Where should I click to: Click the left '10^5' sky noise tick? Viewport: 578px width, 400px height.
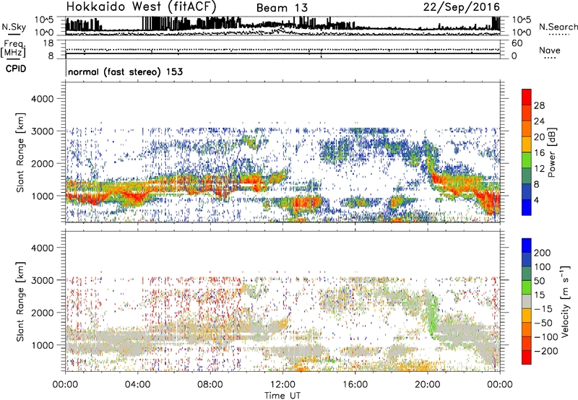[x=44, y=19]
